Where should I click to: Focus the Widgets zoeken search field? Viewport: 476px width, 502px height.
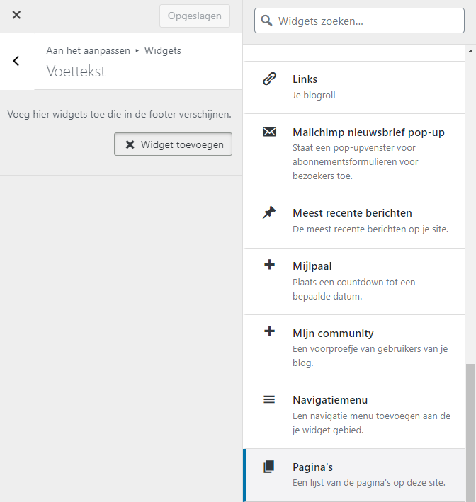tap(359, 21)
